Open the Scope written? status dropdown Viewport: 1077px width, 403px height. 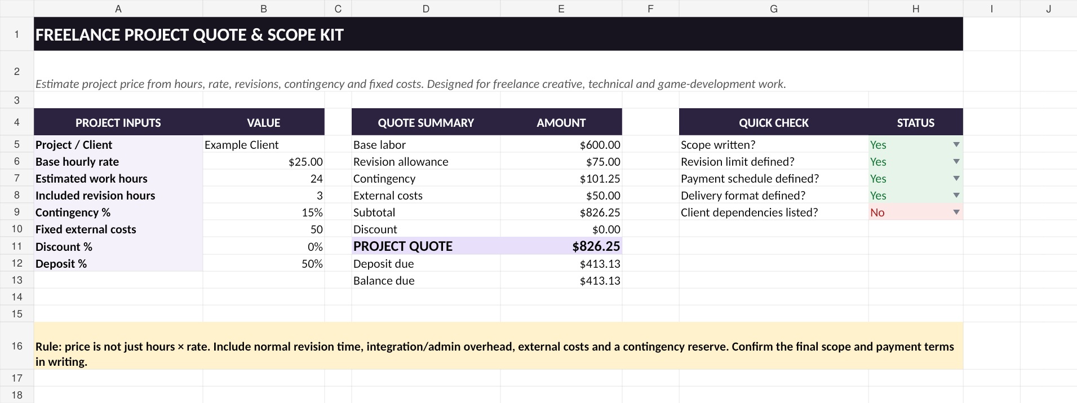tap(956, 145)
